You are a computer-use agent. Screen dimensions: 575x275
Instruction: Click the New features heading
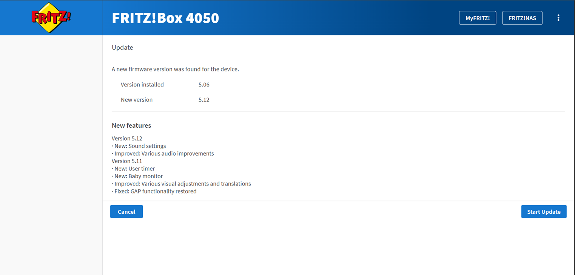click(x=131, y=125)
